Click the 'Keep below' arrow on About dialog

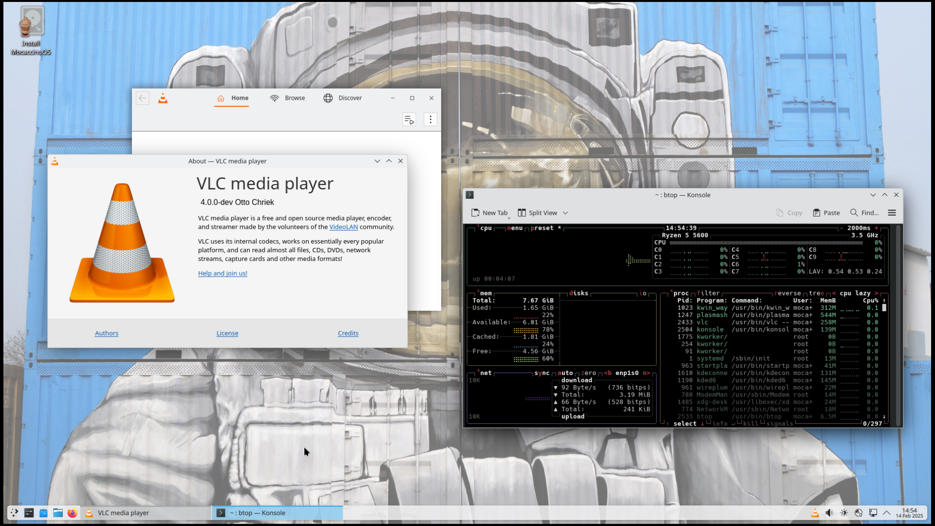coord(377,161)
